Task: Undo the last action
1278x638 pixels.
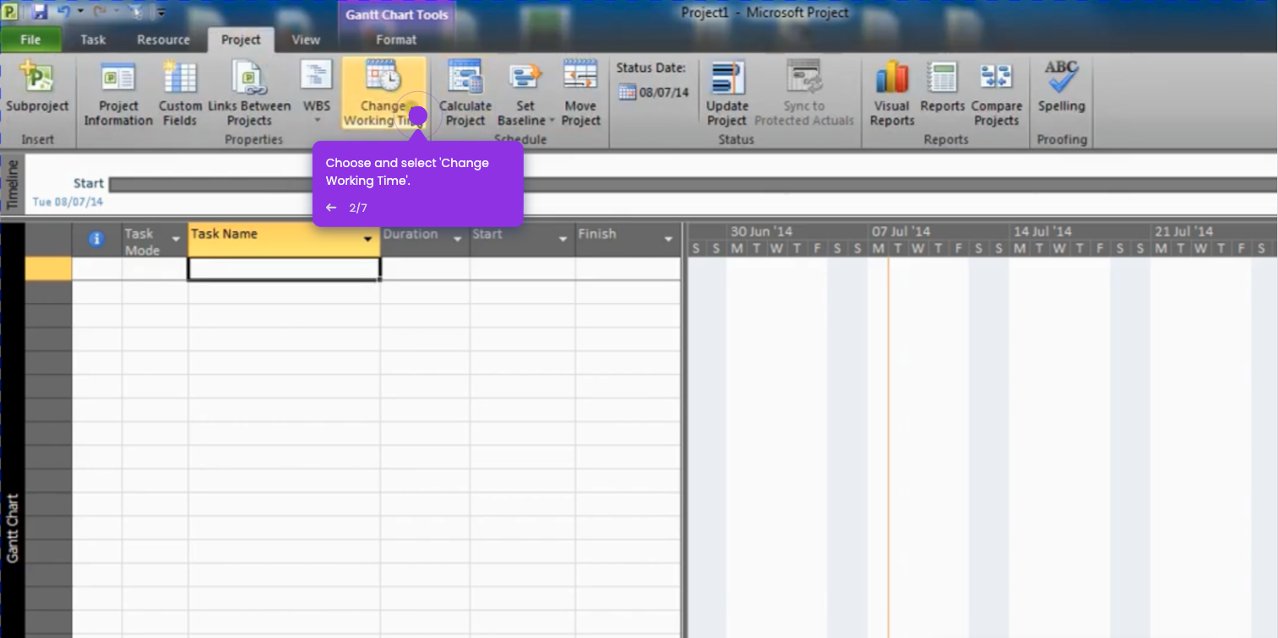Action: pos(63,13)
